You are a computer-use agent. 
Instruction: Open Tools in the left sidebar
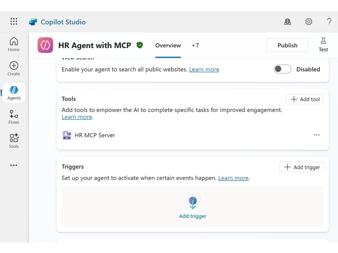pos(14,141)
